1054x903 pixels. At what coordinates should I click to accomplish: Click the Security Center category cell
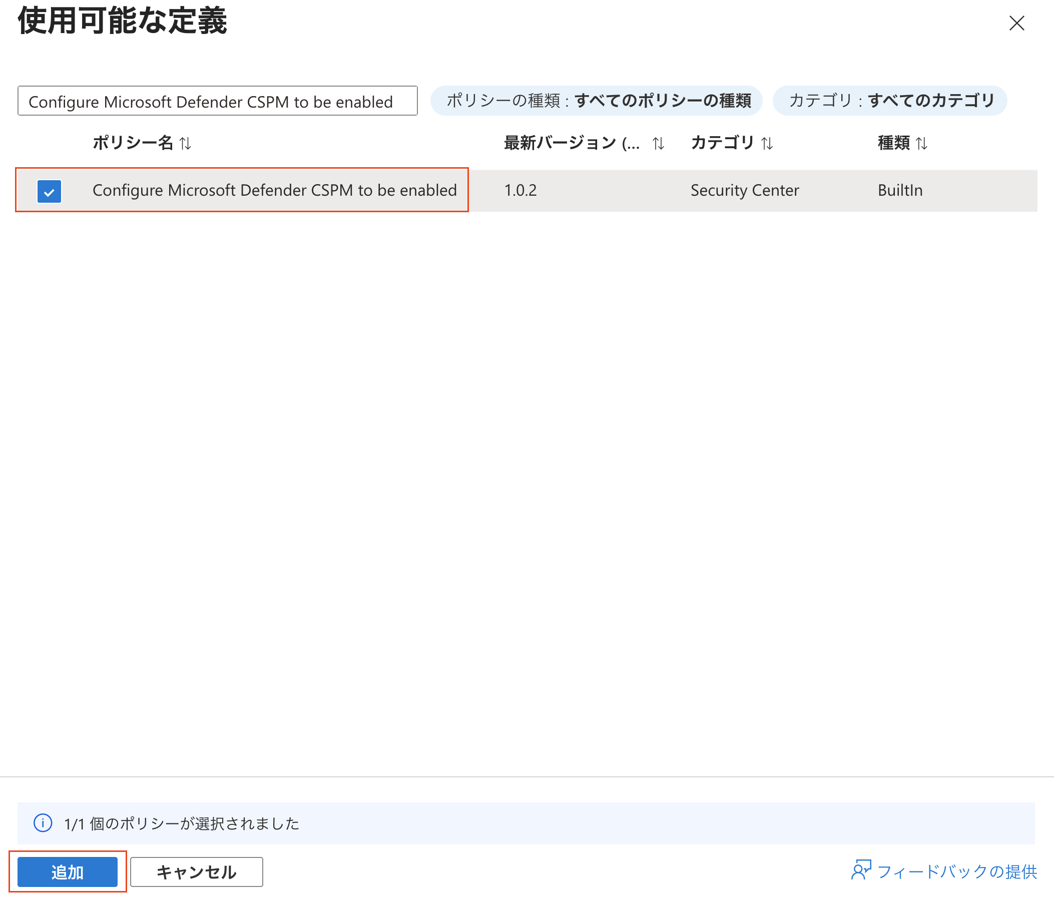[x=745, y=190]
